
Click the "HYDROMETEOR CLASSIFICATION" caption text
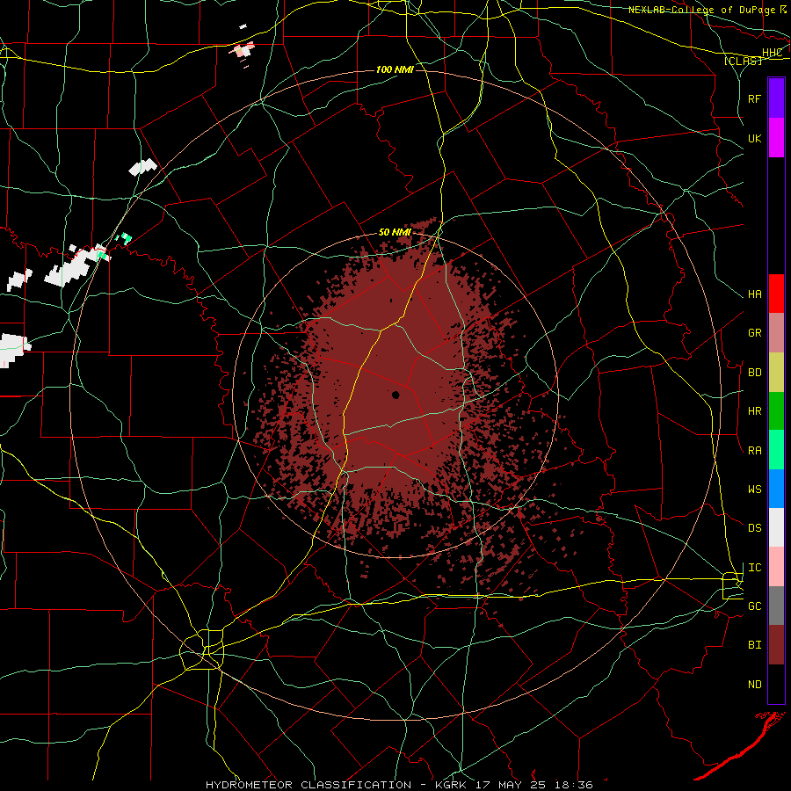[308, 785]
